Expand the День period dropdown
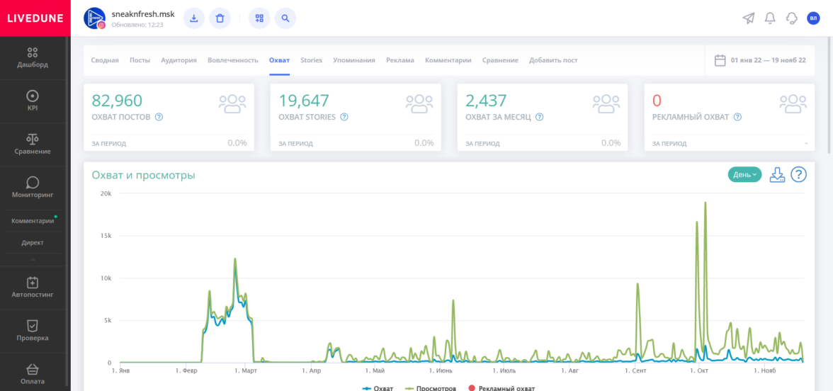 pos(744,174)
